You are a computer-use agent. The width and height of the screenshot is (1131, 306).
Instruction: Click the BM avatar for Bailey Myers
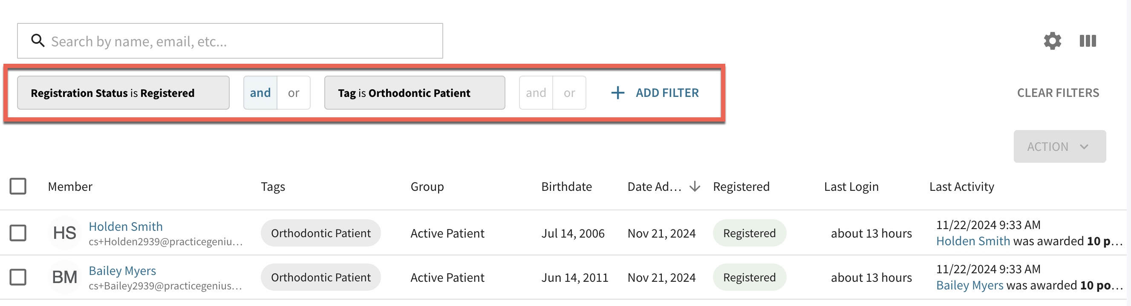(x=64, y=277)
